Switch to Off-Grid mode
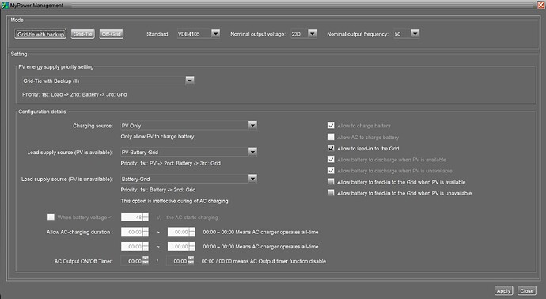This screenshot has width=546, height=299. (112, 34)
